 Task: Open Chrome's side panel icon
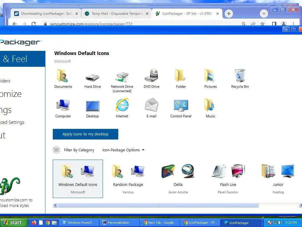pyautogui.click(x=274, y=24)
